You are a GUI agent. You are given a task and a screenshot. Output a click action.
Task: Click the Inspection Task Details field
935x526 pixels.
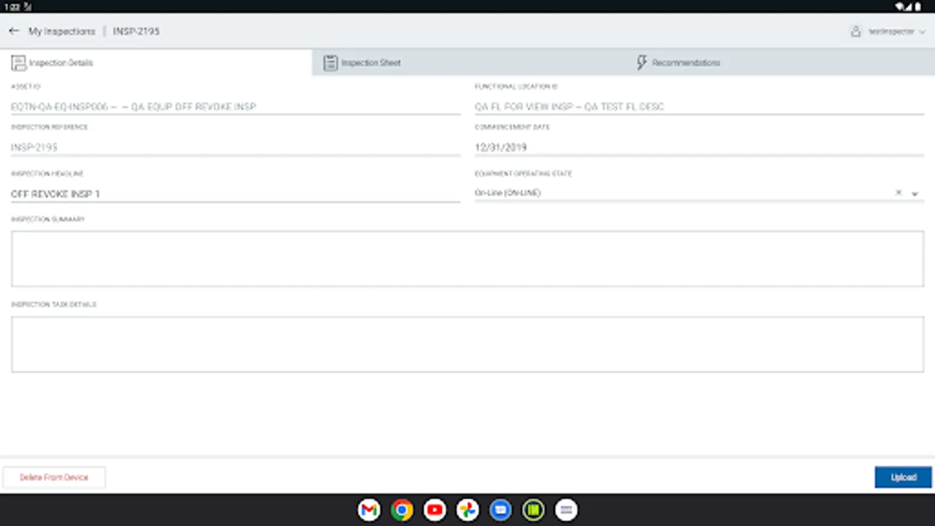tap(467, 344)
